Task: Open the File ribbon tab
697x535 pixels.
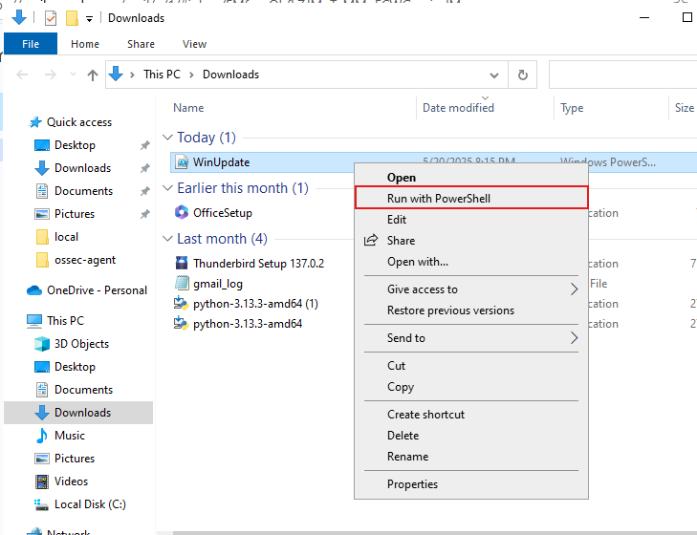Action: [31, 44]
